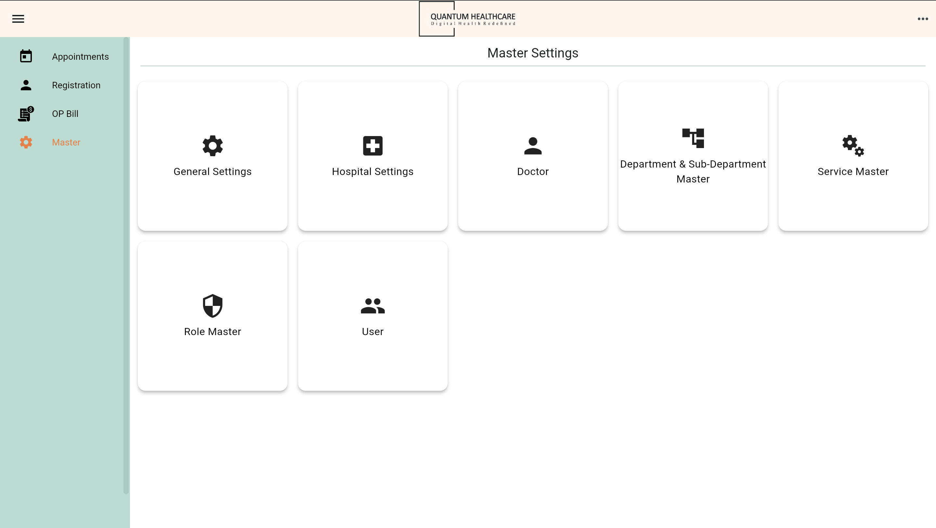
Task: Open the Service Master card label
Action: coord(853,171)
